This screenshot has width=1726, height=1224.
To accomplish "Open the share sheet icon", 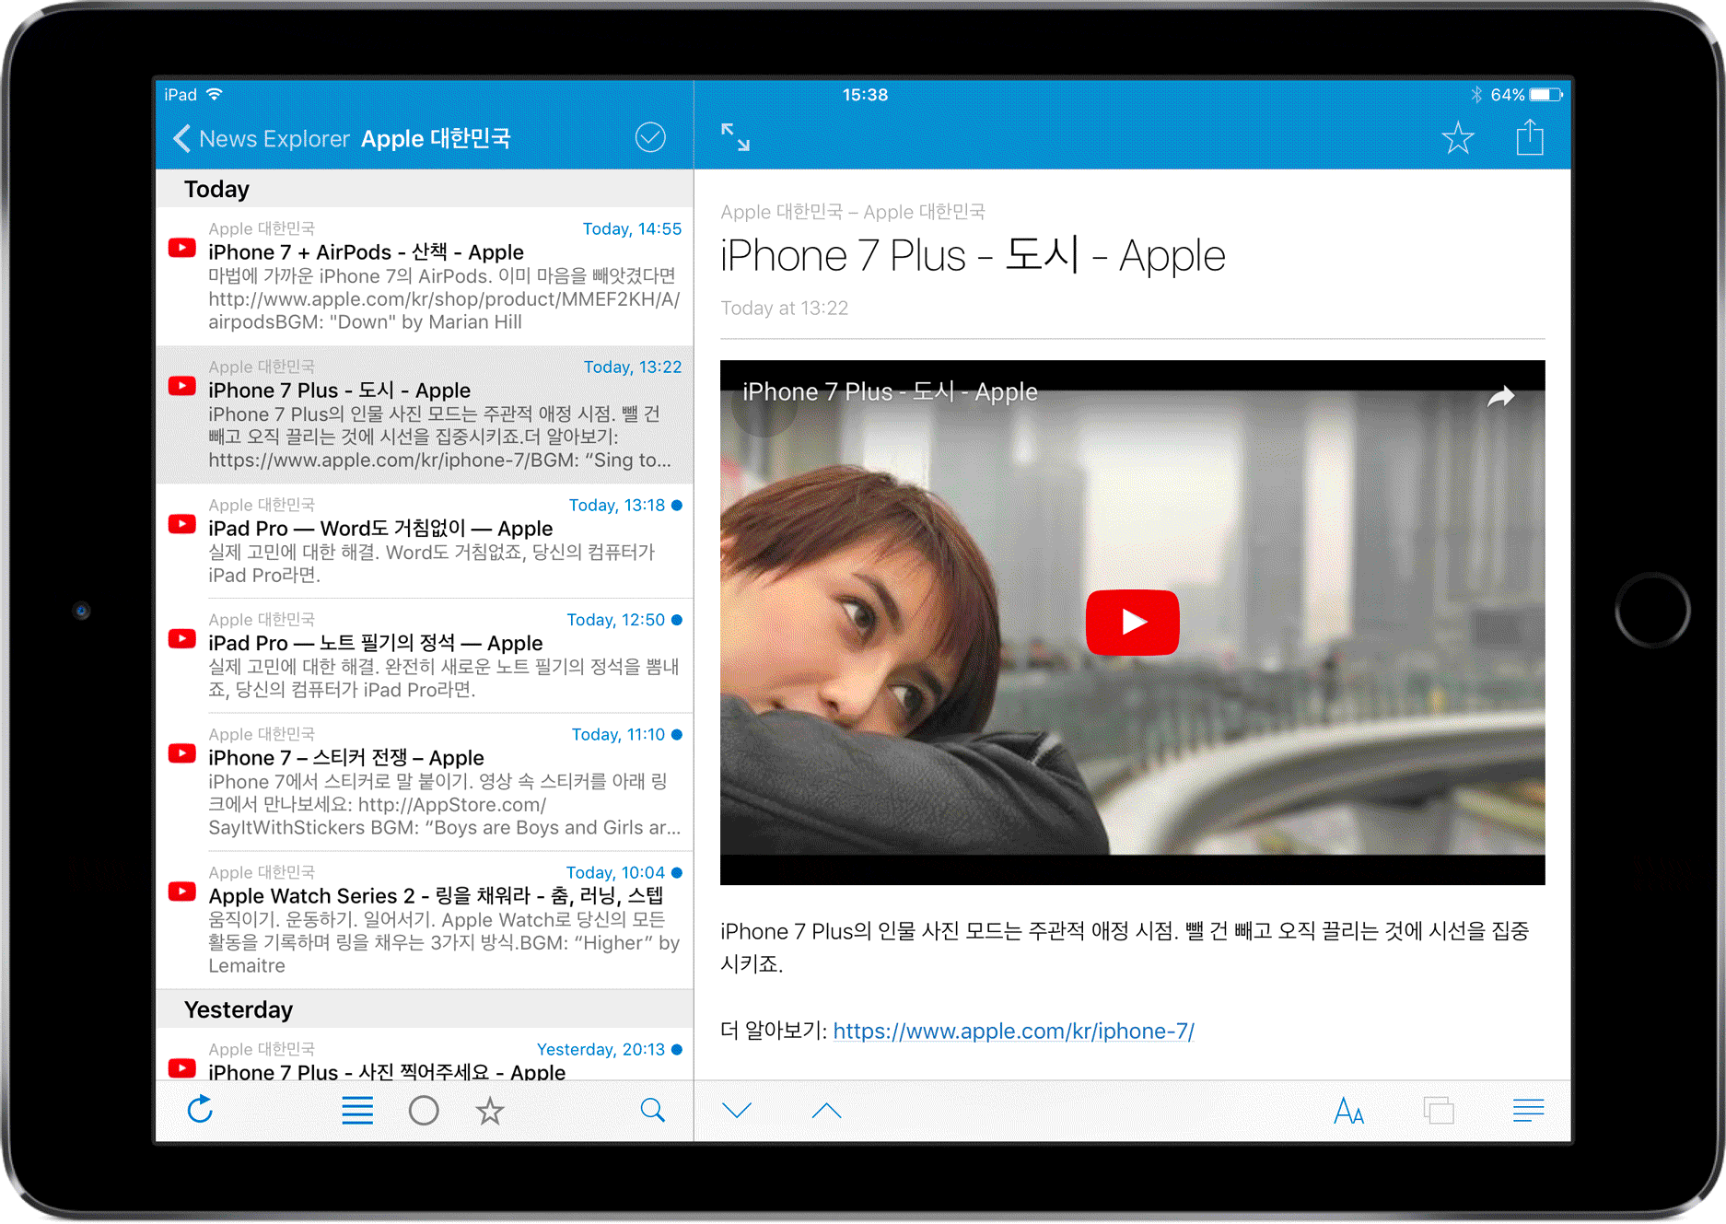I will pyautogui.click(x=1530, y=137).
